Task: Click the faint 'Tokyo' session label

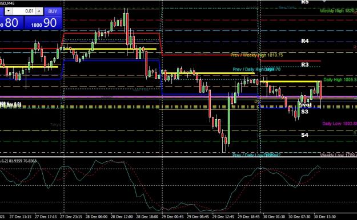Action: click(55, 125)
